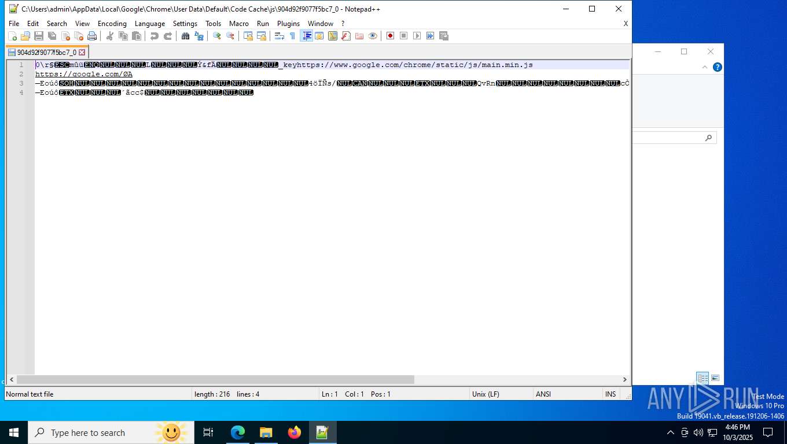Open the Tools menu
Screen dimensions: 787x444
click(x=214, y=24)
